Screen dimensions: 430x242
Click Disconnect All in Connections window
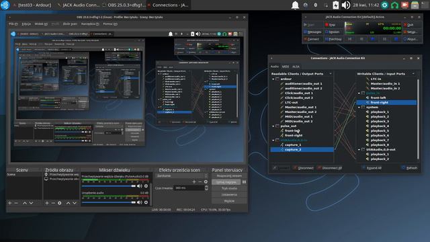click(x=330, y=168)
